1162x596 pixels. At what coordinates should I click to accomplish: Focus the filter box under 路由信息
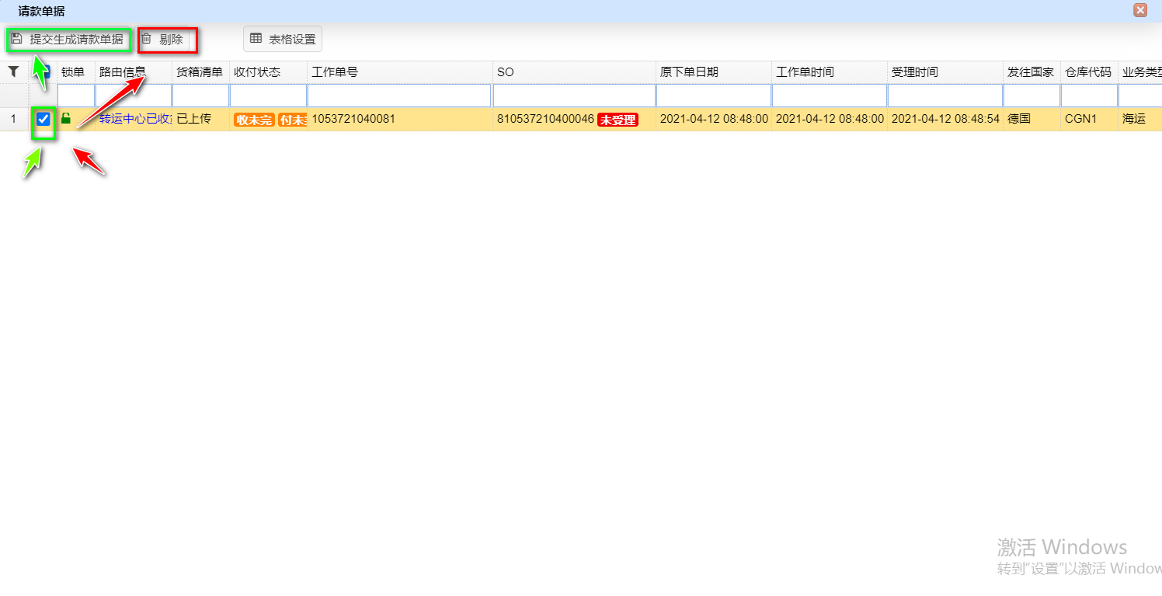tap(134, 96)
